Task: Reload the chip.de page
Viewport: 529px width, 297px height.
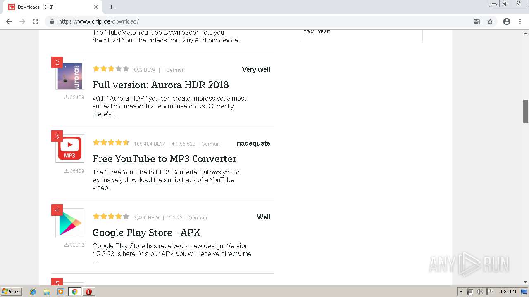Action: pos(36,21)
